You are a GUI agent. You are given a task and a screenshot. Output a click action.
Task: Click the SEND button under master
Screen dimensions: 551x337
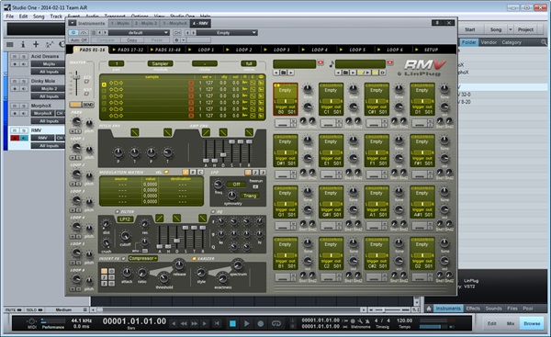(88, 105)
